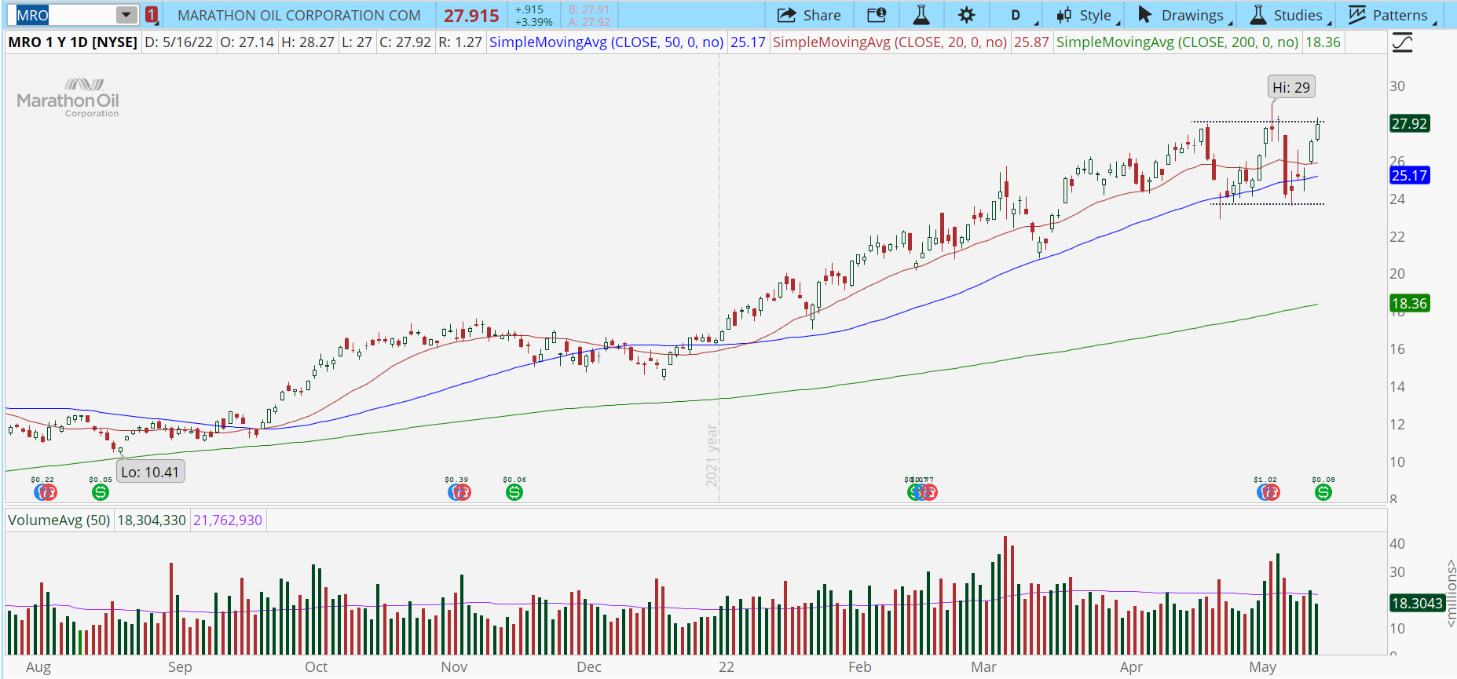This screenshot has width=1457, height=679.
Task: Click the Lo: 10.41 price bubble
Action: click(x=150, y=472)
